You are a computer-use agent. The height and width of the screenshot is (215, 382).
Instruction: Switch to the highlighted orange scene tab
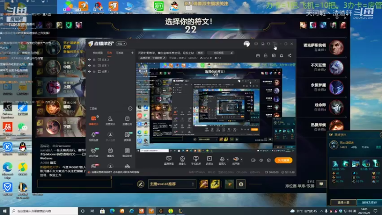coord(110,53)
